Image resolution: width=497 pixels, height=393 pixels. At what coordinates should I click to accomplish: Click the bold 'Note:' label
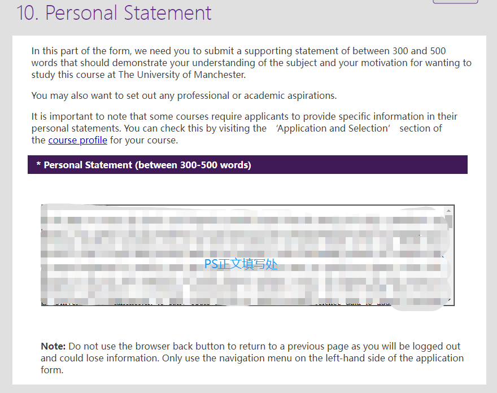coord(53,346)
